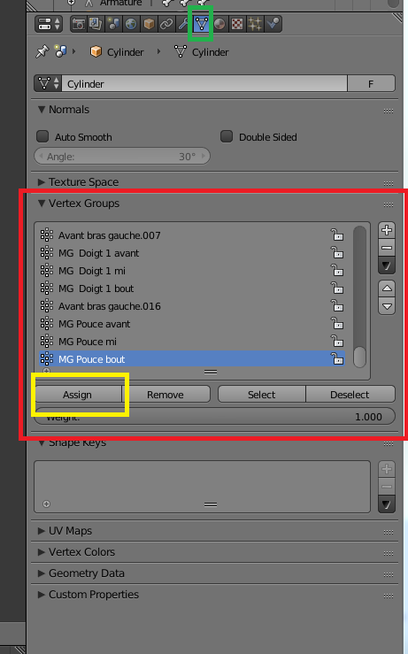Open the Render properties camera tab
This screenshot has width=408, height=654.
point(79,24)
